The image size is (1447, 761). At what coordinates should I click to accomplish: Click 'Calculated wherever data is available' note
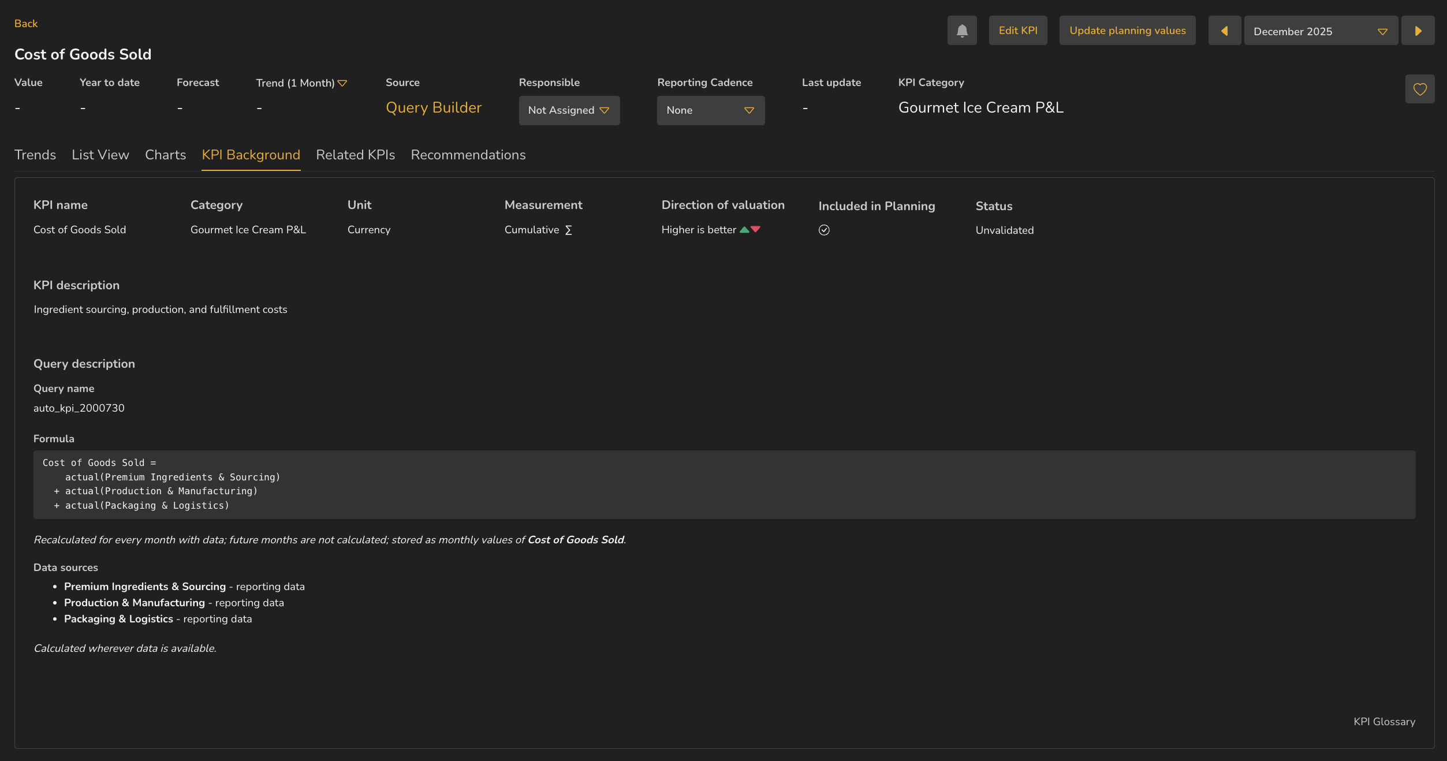point(125,648)
